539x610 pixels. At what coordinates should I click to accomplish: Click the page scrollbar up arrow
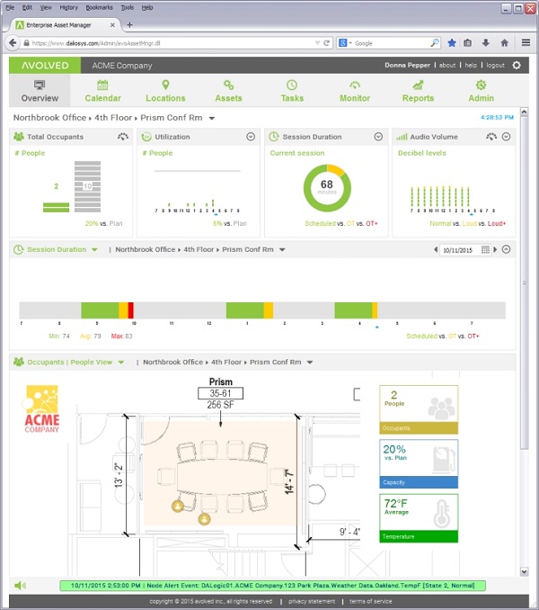(524, 112)
